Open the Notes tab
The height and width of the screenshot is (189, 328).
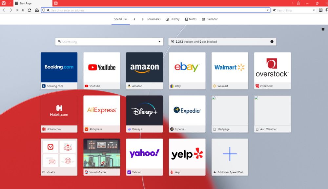coord(191,19)
